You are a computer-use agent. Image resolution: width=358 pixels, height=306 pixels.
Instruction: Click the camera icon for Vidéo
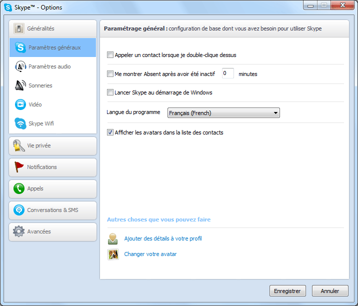point(20,104)
